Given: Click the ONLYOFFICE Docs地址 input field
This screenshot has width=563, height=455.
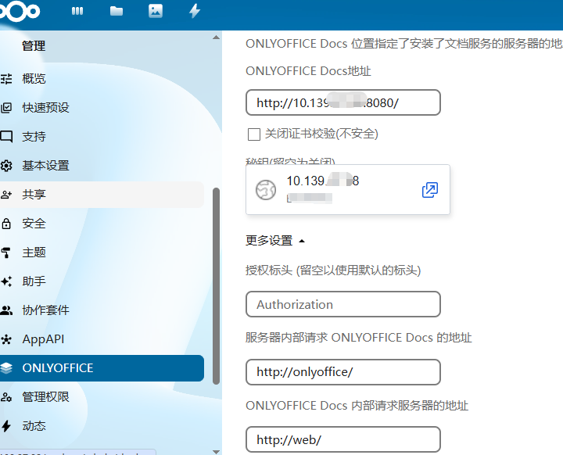Looking at the screenshot, I should (x=342, y=103).
